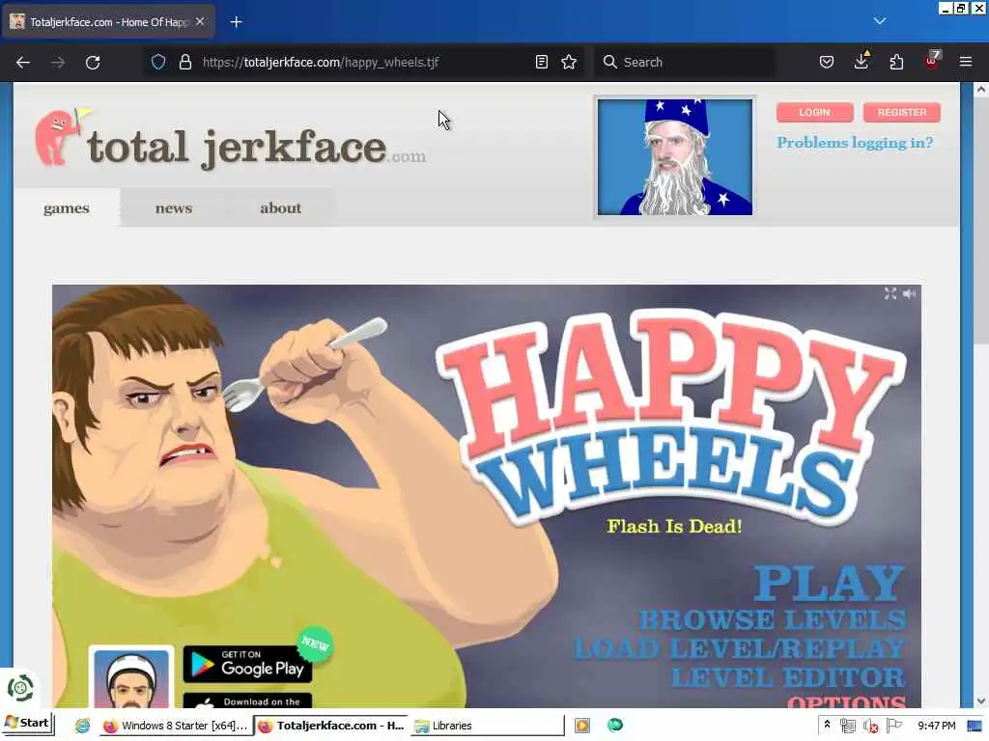The image size is (989, 741).
Task: Click the padlock site info icon
Action: pos(184,62)
